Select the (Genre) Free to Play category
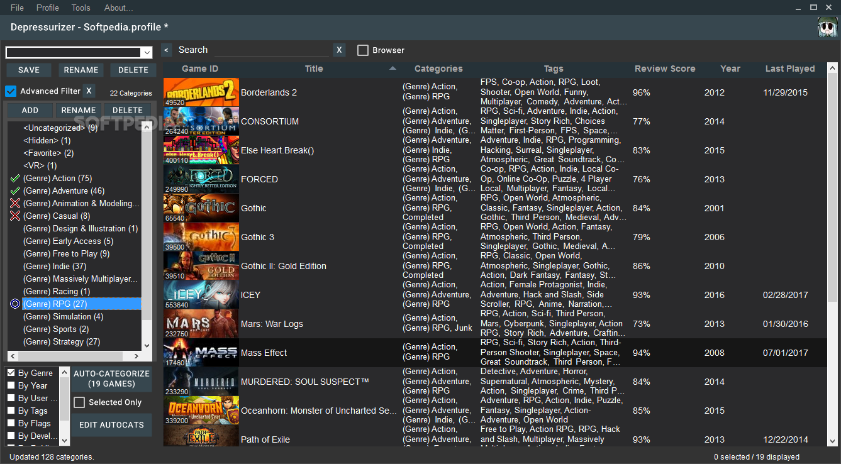841x464 pixels. point(66,253)
